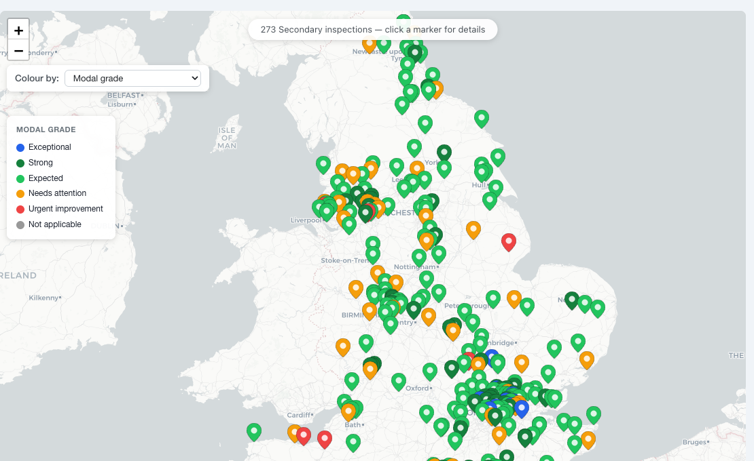This screenshot has height=461, width=754.
Task: Open the green marker at Kent's northeast tip
Action: (x=594, y=415)
